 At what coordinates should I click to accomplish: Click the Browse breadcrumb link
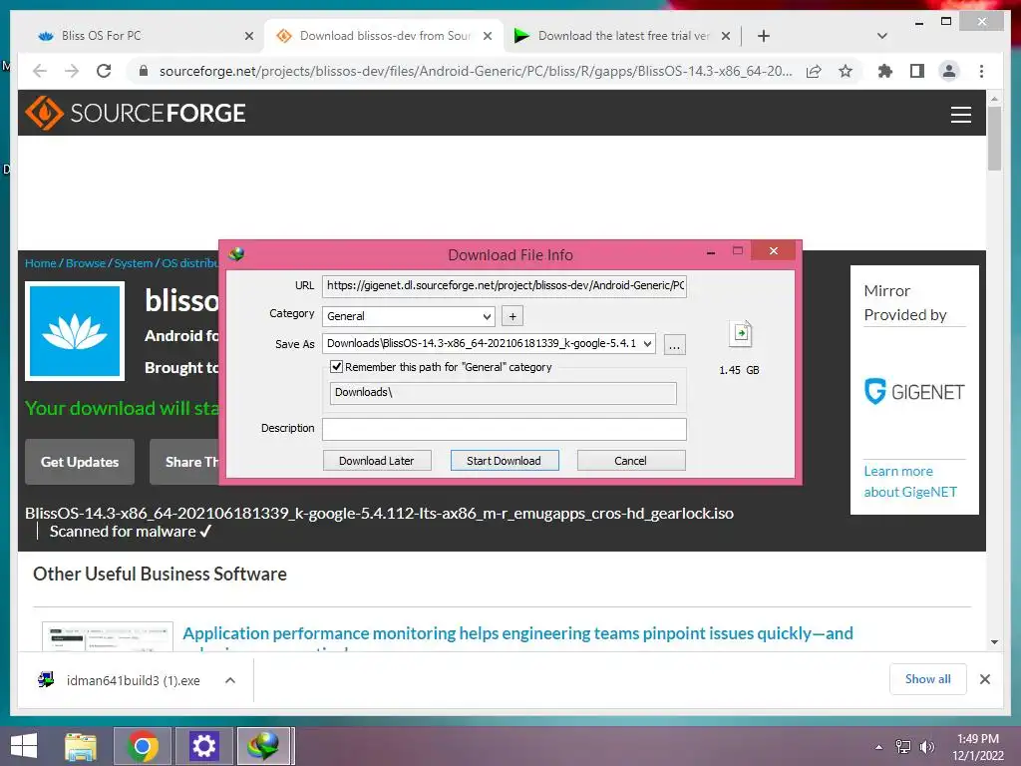pyautogui.click(x=86, y=263)
